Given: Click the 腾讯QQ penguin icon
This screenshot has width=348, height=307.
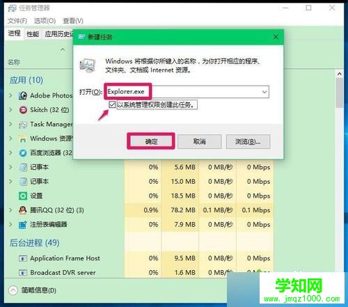Looking at the screenshot, I should coord(23,210).
